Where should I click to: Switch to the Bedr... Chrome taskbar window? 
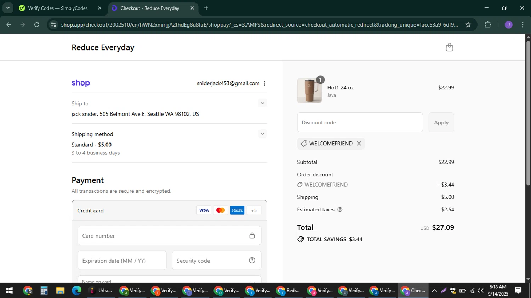[289, 291]
